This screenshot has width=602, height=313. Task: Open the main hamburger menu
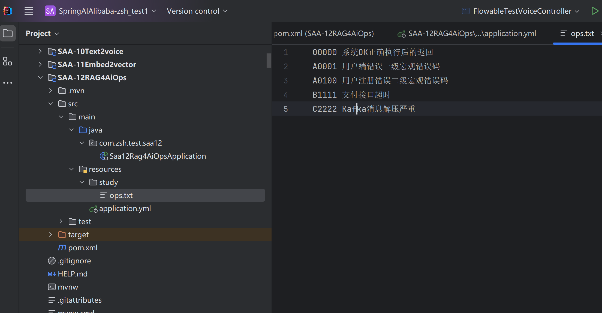29,11
